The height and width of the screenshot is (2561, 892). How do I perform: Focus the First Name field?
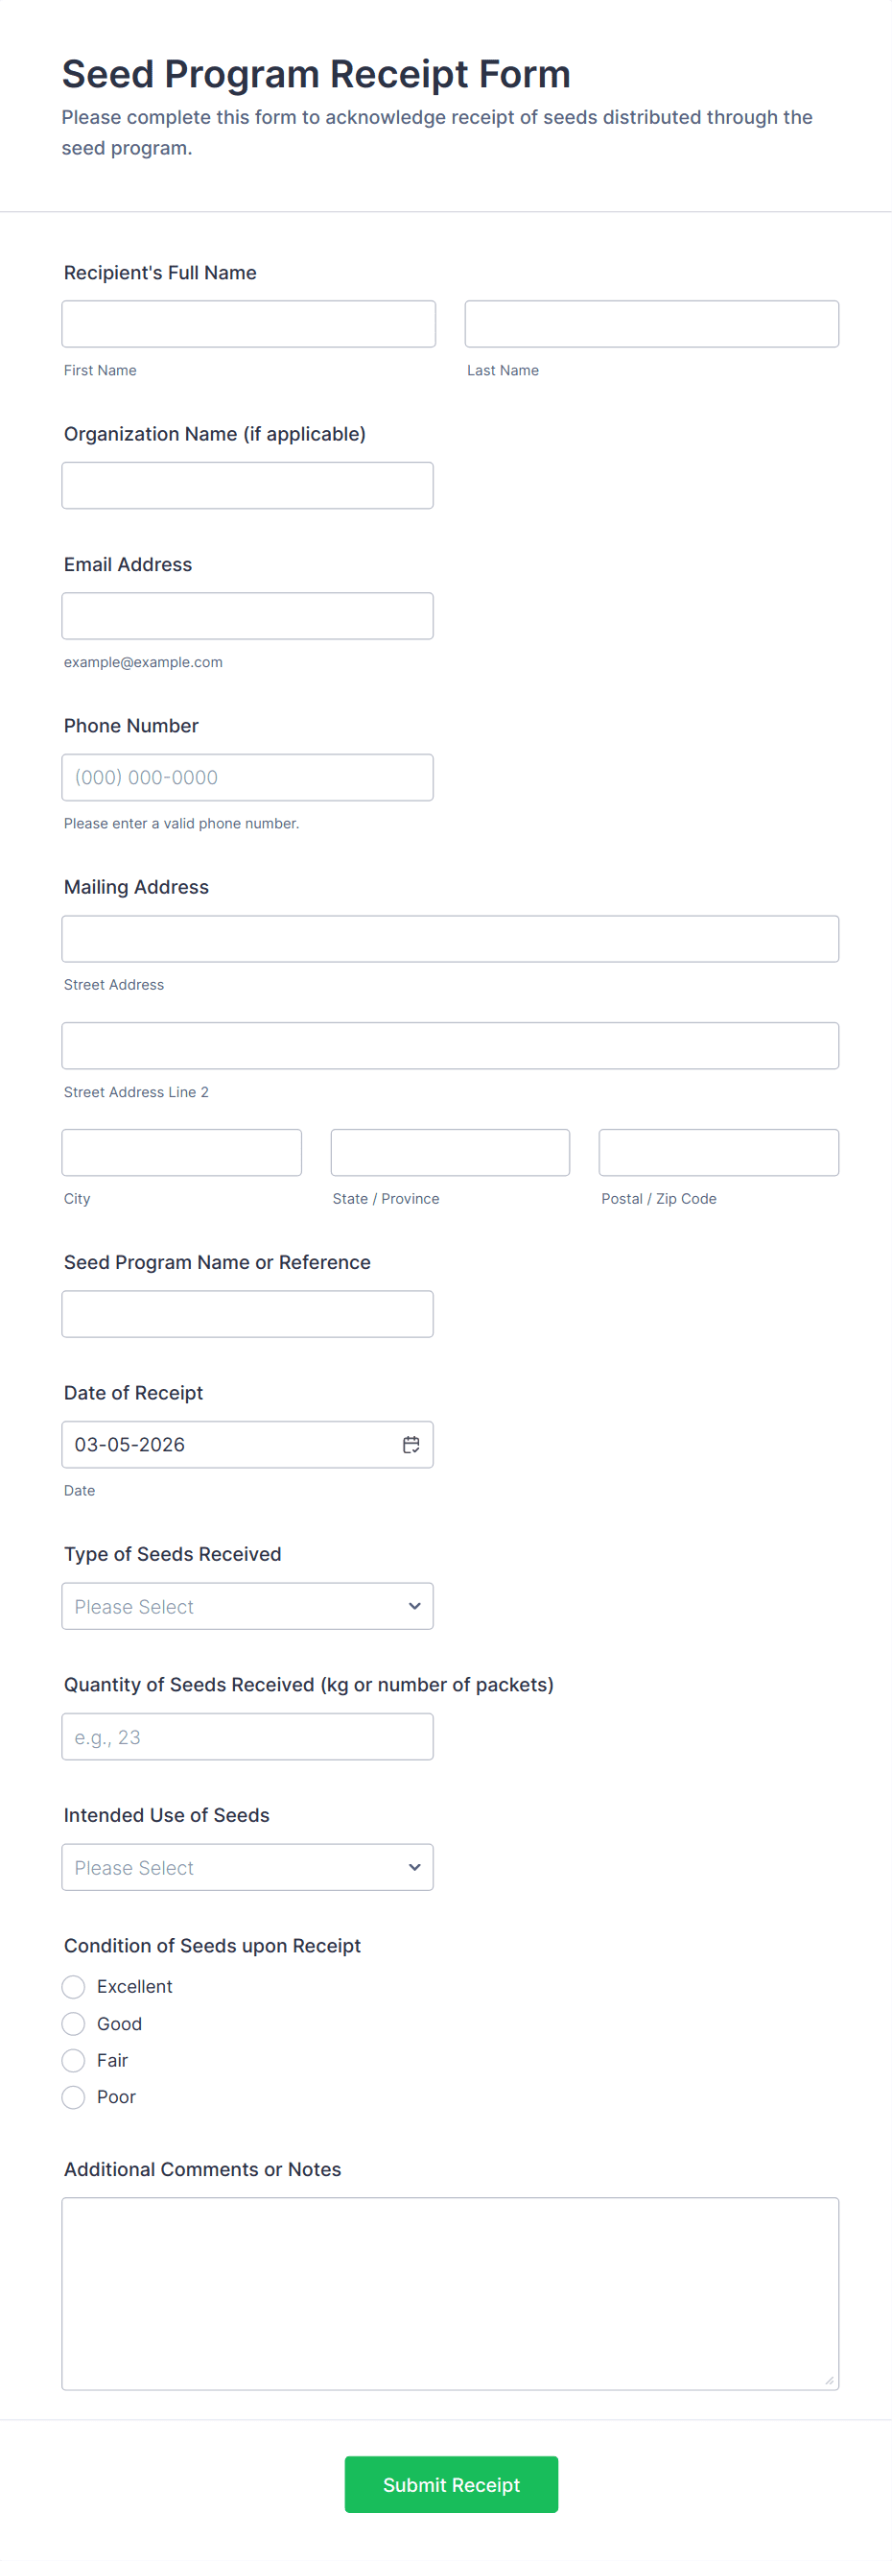[x=248, y=324]
